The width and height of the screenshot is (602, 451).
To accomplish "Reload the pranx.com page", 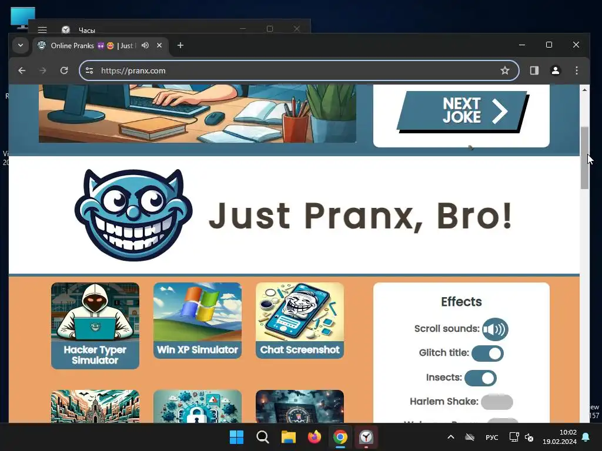I will (x=64, y=70).
